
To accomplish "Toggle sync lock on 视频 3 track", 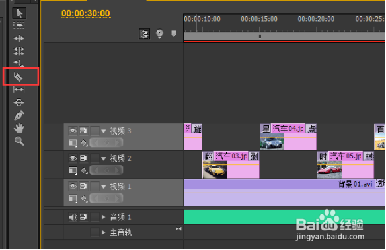I will coord(83,131).
